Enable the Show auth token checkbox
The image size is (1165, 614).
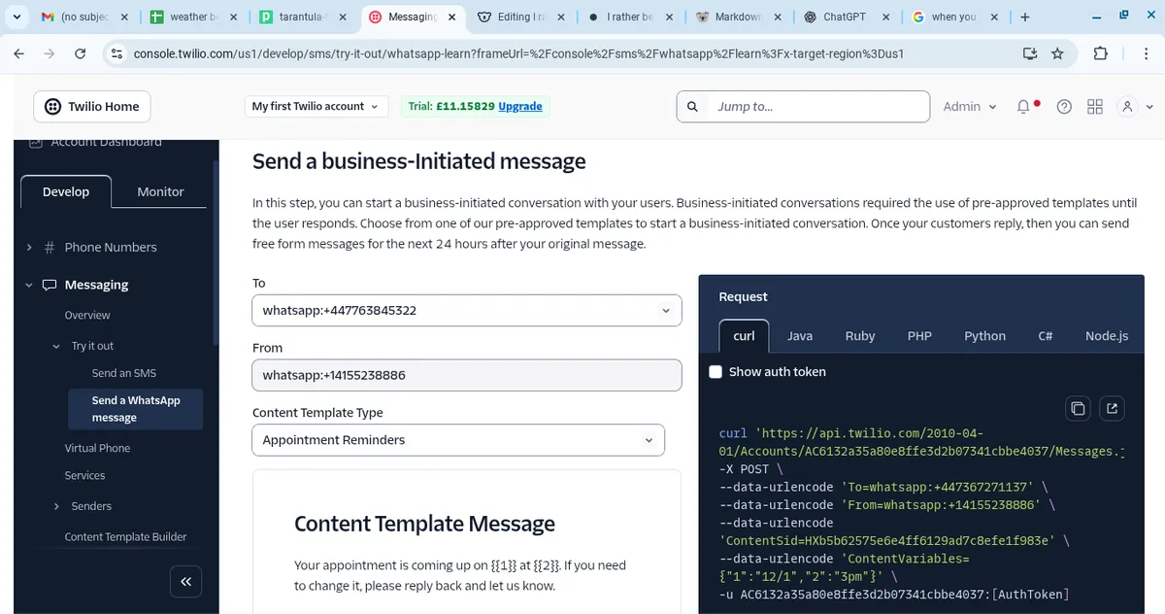(x=716, y=372)
